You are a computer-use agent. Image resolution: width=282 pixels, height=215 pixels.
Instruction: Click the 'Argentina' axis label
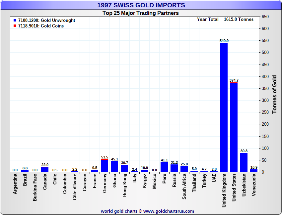click(15, 184)
